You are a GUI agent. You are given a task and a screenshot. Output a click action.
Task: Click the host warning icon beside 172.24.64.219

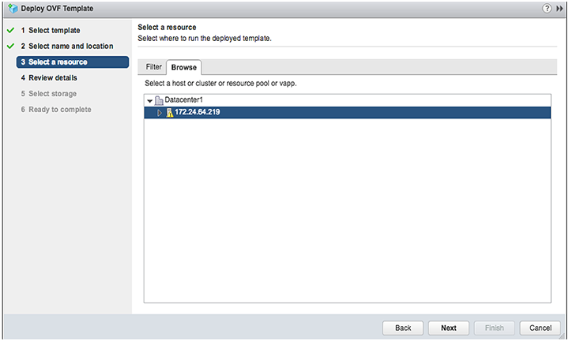click(169, 113)
